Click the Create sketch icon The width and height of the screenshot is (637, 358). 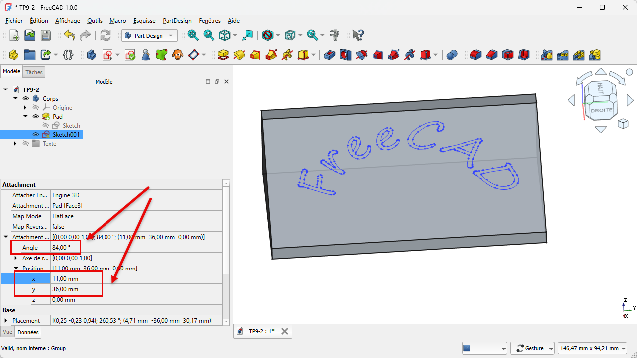tap(107, 55)
